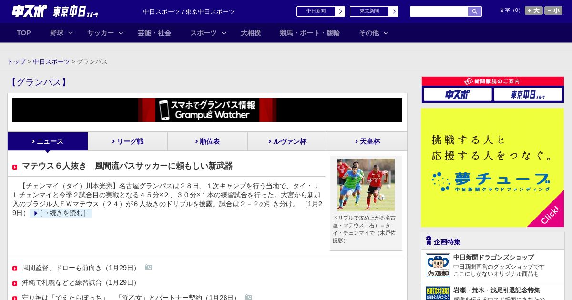
Task: Expand the その他 dropdown chevron
Action: 386,33
